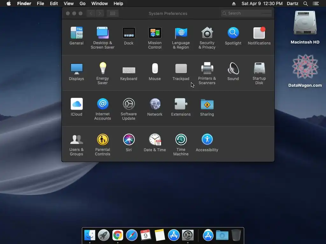
Task: Open Software Update pane
Action: (129, 109)
